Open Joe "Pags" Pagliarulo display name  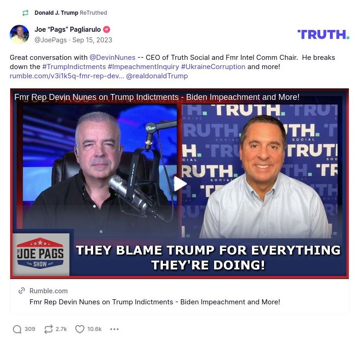(x=67, y=29)
